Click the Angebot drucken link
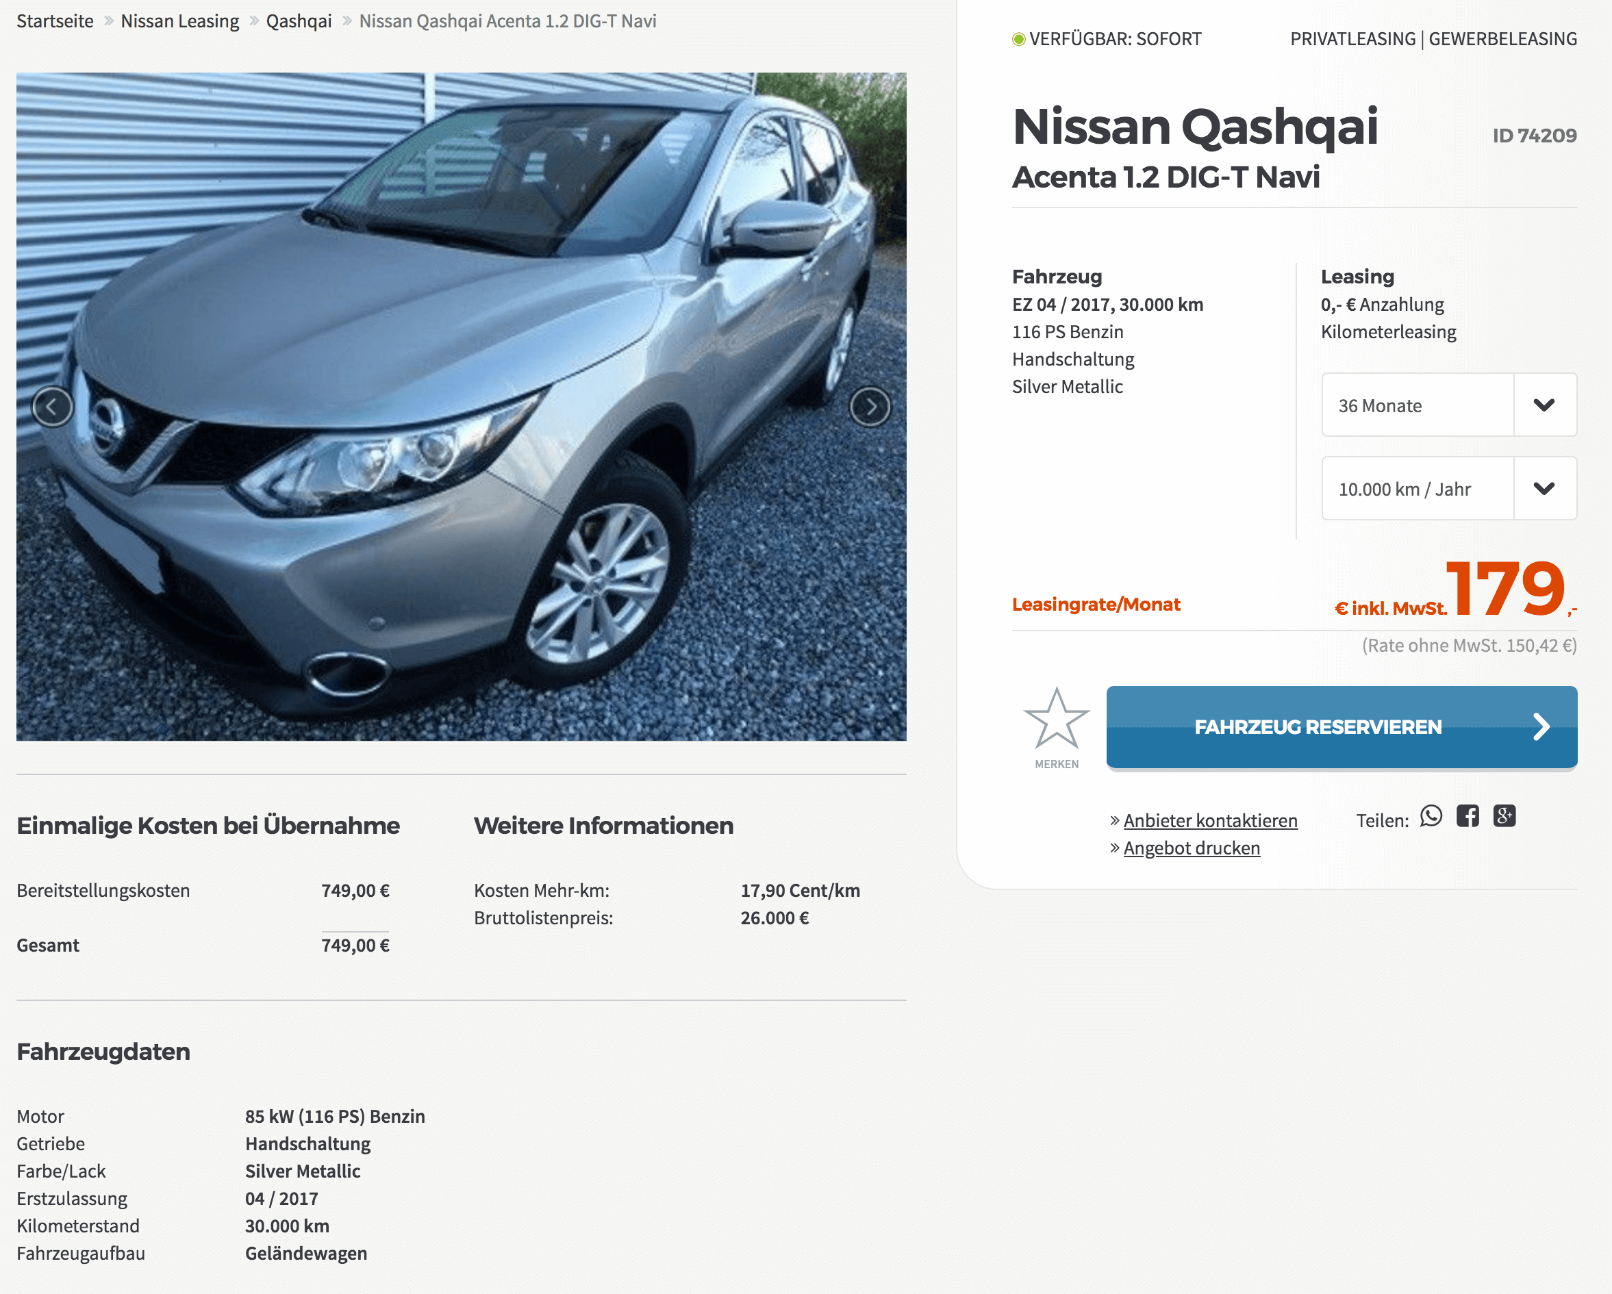 (x=1192, y=848)
